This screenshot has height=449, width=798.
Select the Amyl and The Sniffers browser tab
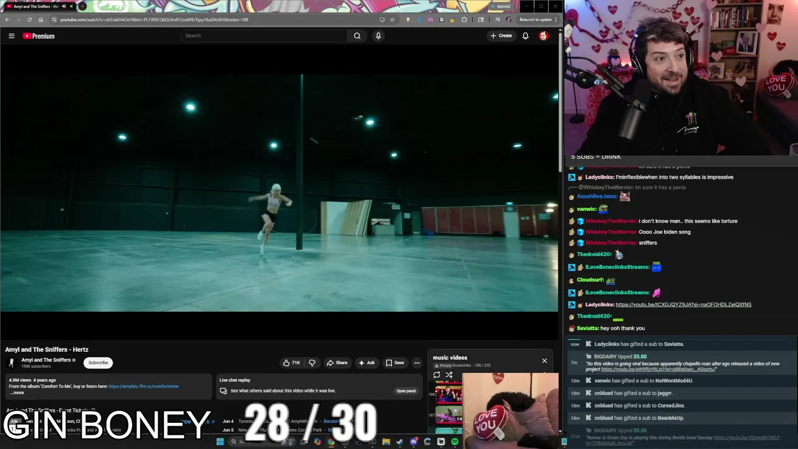[39, 6]
